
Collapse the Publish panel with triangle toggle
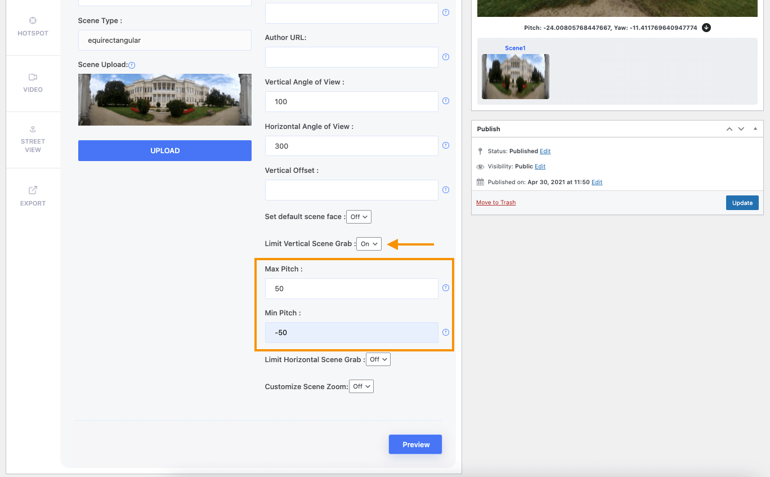(755, 129)
